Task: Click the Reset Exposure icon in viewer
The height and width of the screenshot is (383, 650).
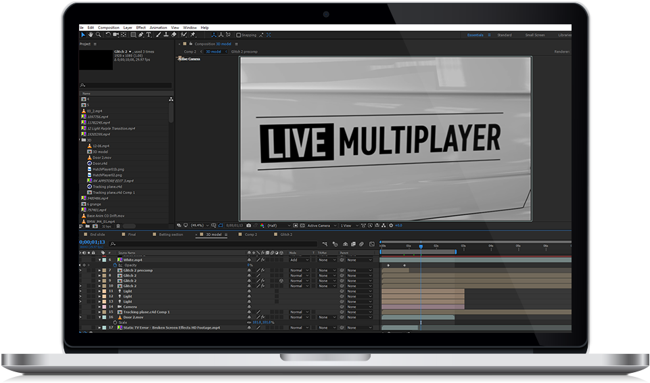Action: 391,225
